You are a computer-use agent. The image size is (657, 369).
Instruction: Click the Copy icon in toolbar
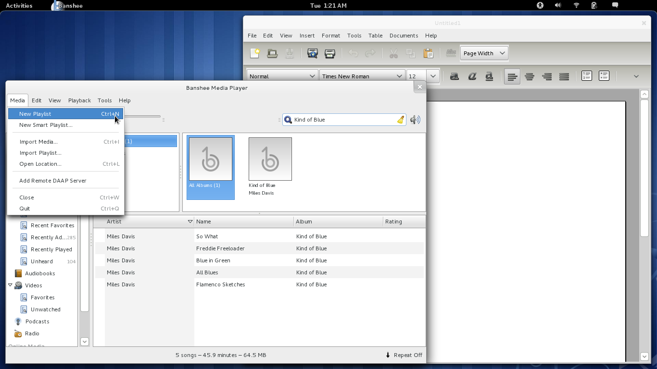(411, 53)
